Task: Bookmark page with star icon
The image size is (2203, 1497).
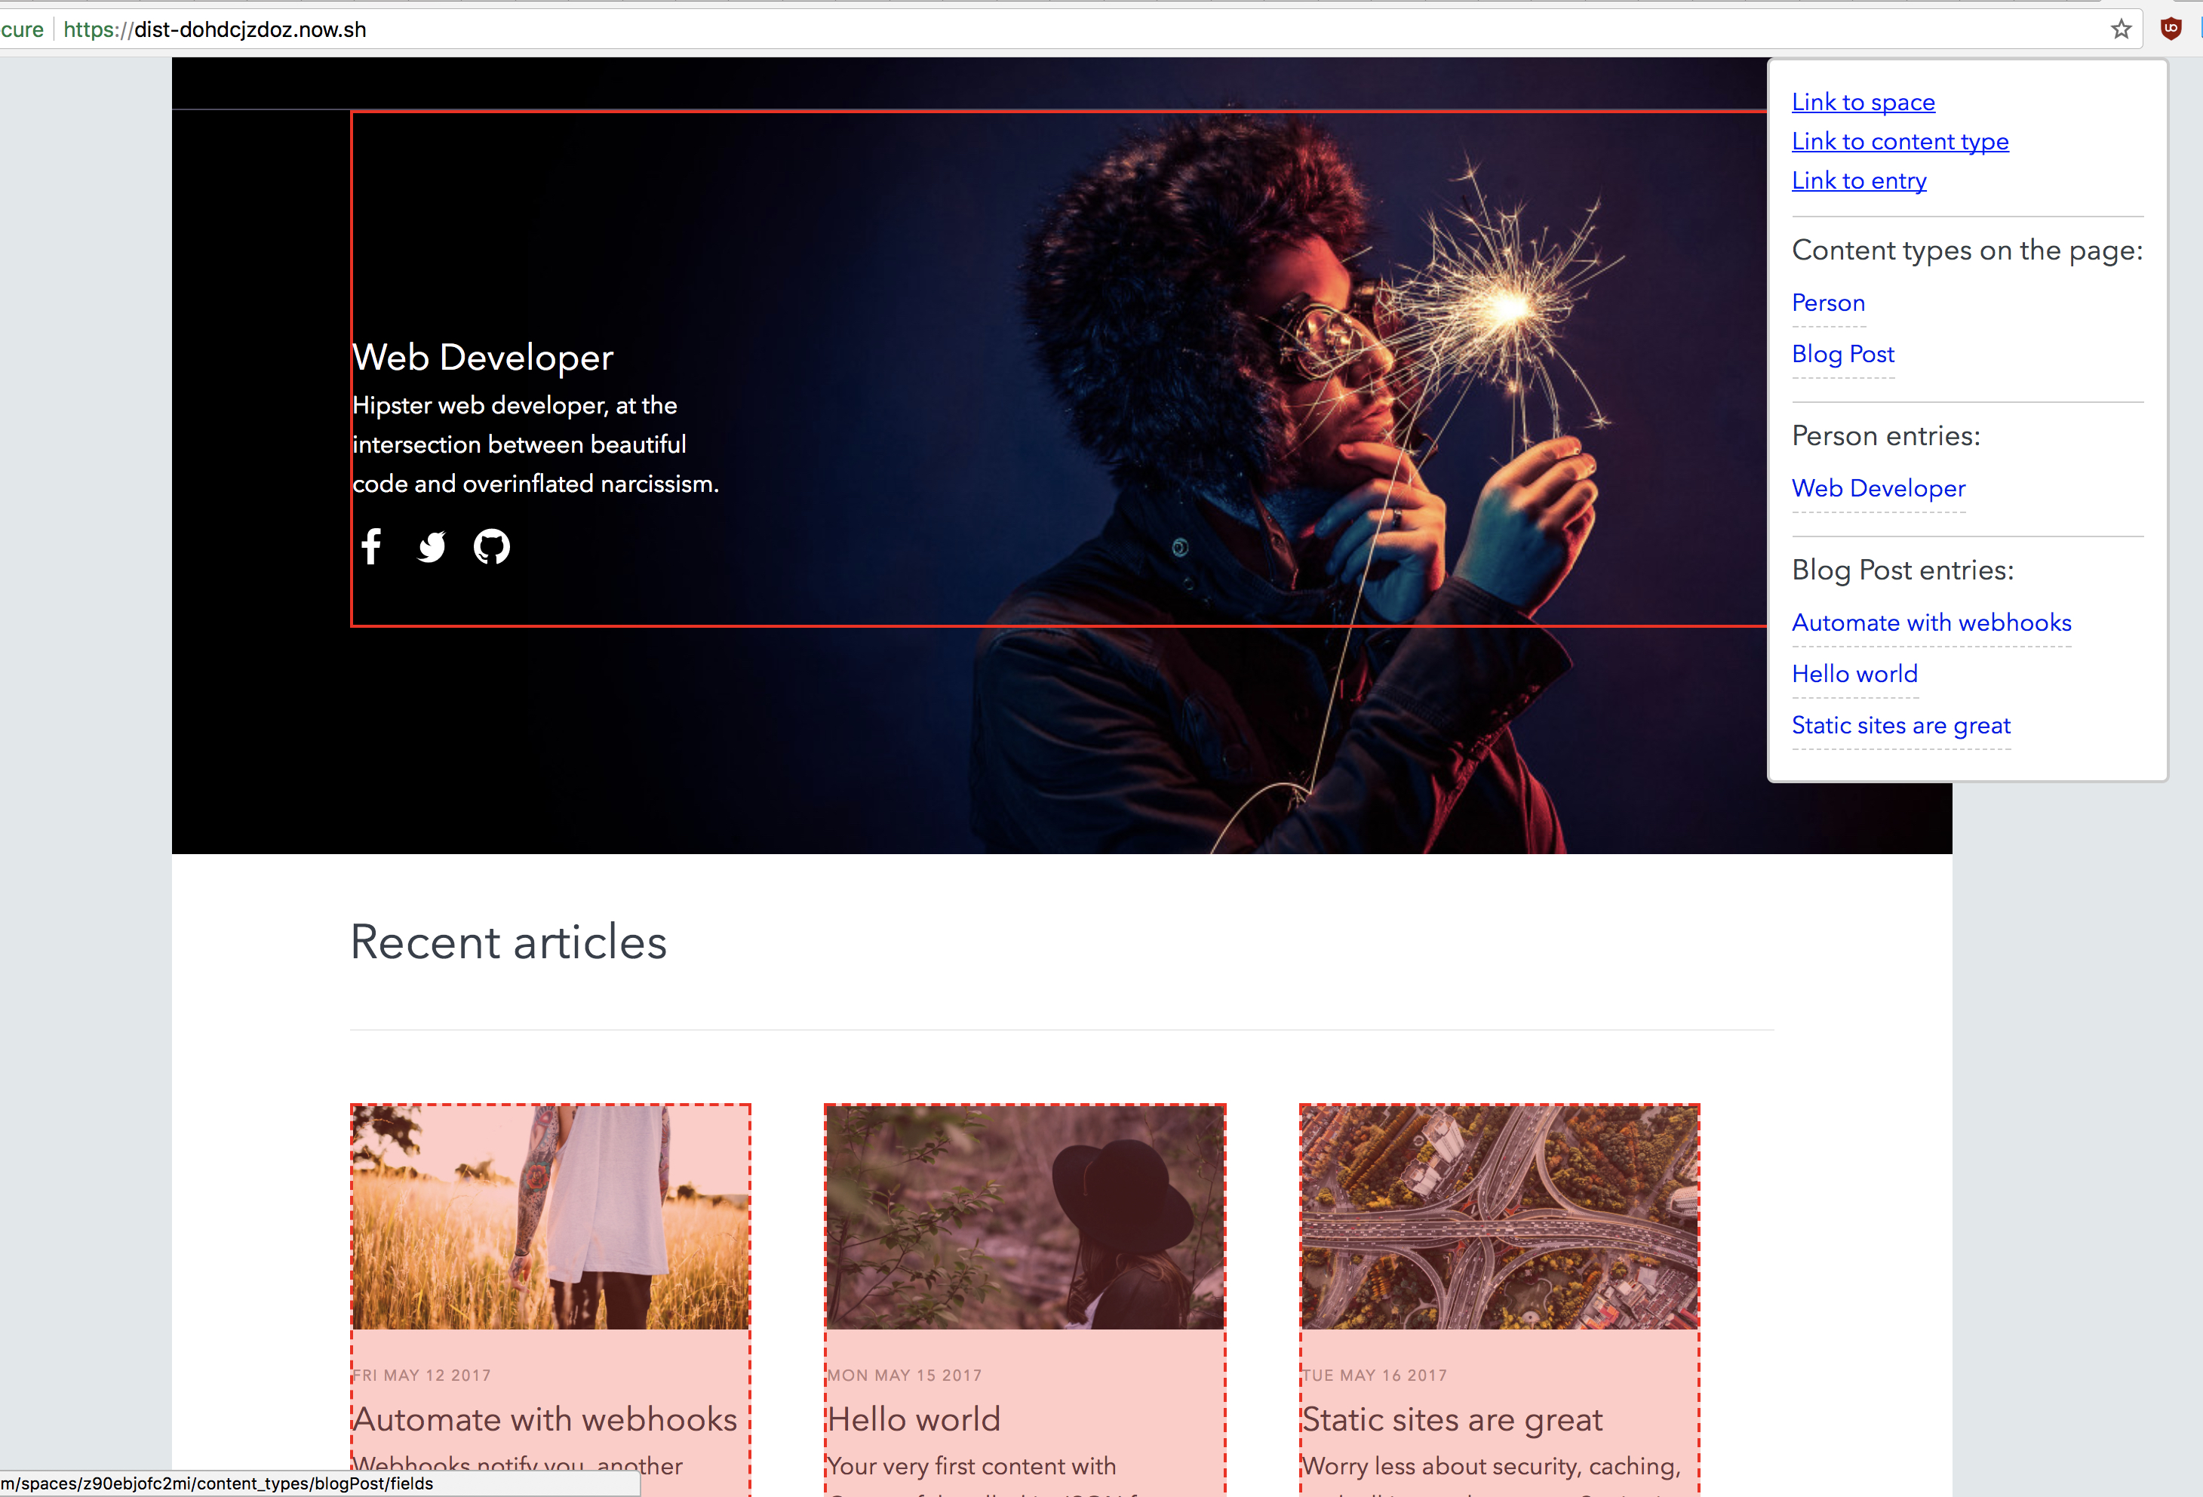Action: point(2121,29)
